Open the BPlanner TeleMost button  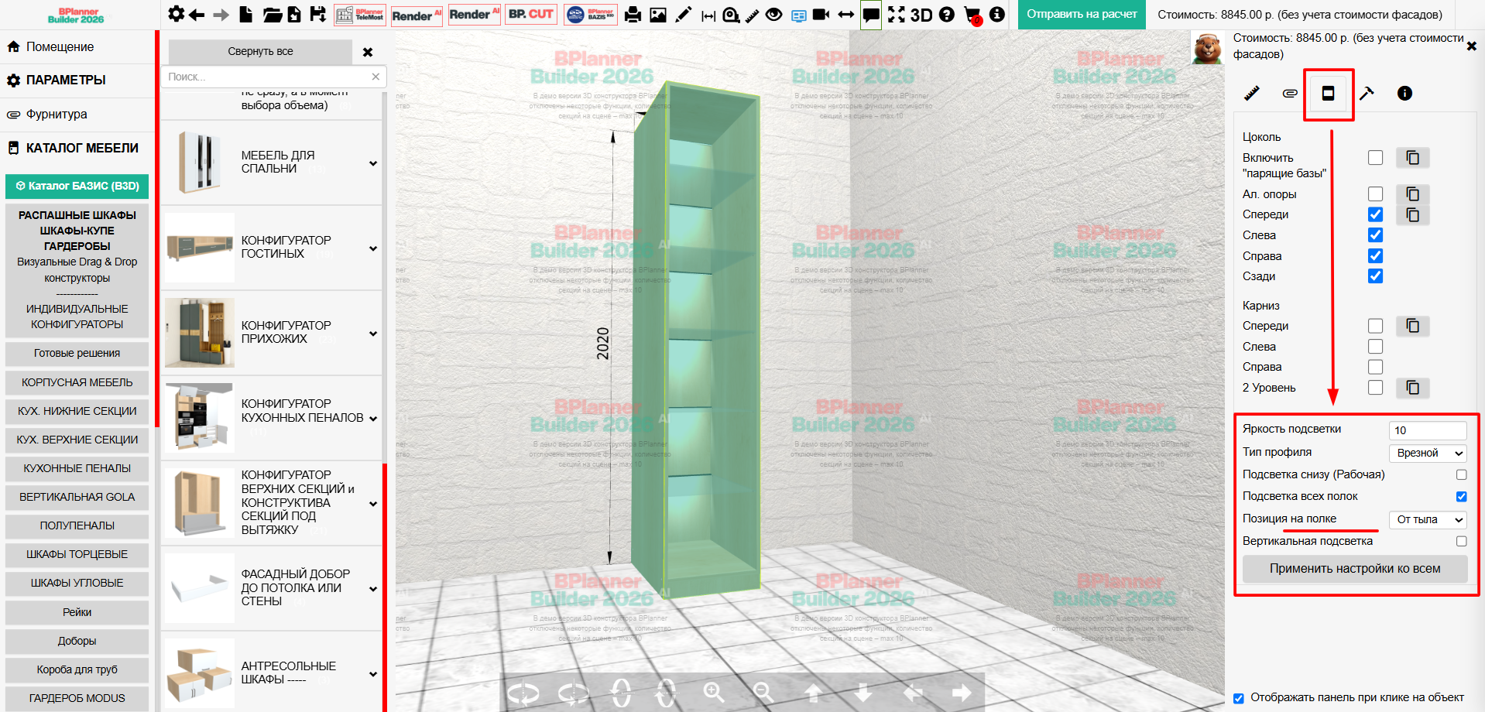pos(360,15)
